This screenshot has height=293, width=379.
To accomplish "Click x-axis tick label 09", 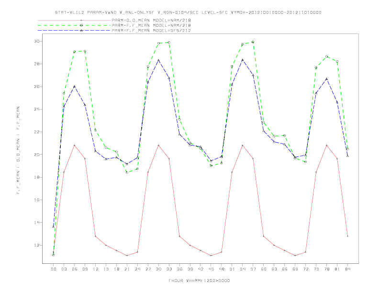I will 85,269.
